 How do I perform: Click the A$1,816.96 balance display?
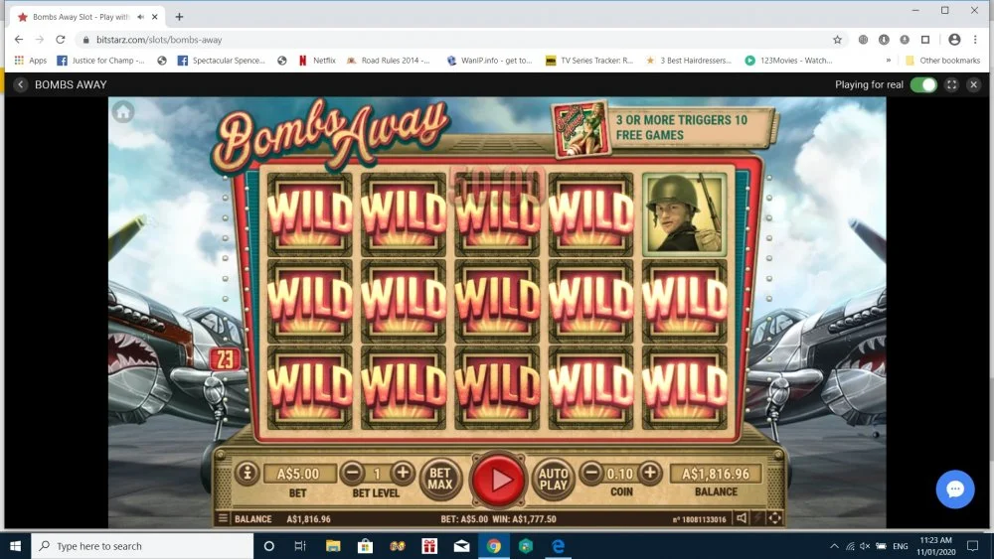pyautogui.click(x=716, y=474)
